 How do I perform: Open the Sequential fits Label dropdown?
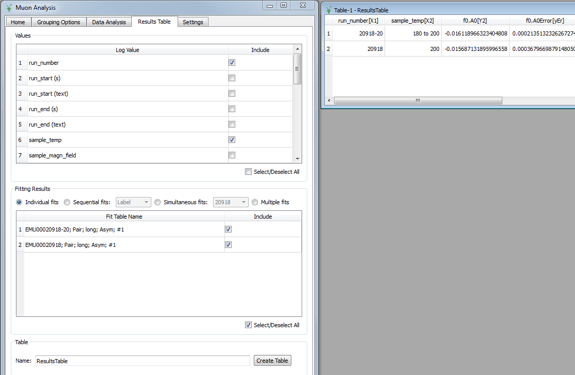pyautogui.click(x=133, y=202)
